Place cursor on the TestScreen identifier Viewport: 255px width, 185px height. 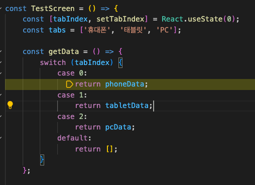click(x=53, y=8)
